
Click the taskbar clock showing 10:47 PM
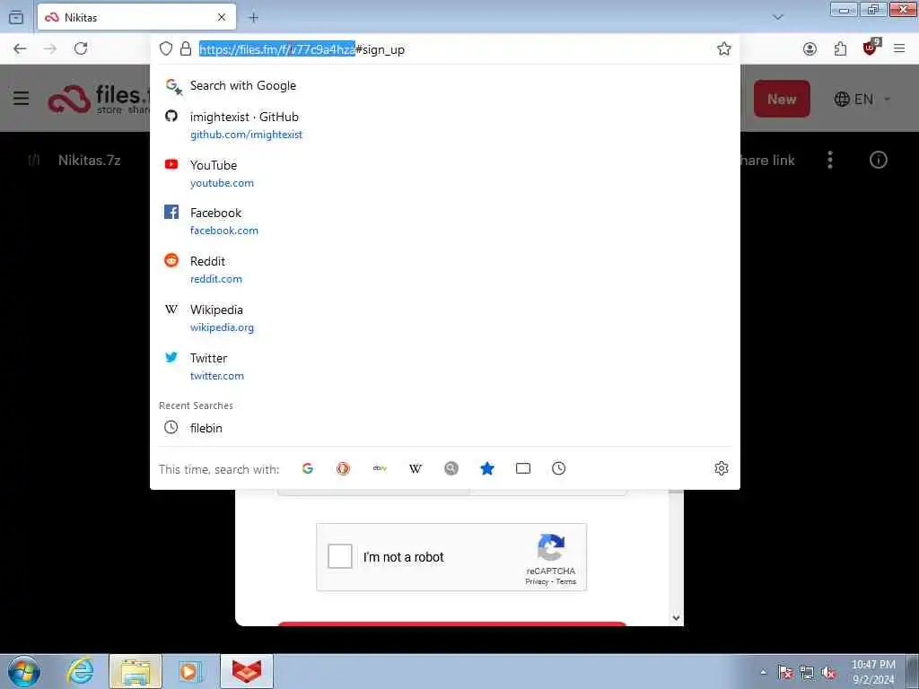click(873, 672)
